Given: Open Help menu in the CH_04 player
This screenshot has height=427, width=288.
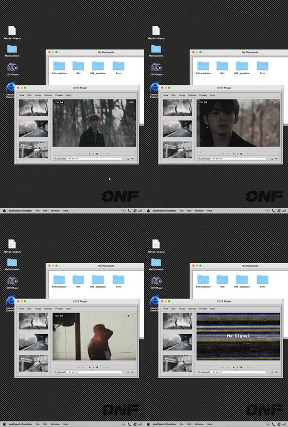Looking at the screenshot, I should [68, 95].
